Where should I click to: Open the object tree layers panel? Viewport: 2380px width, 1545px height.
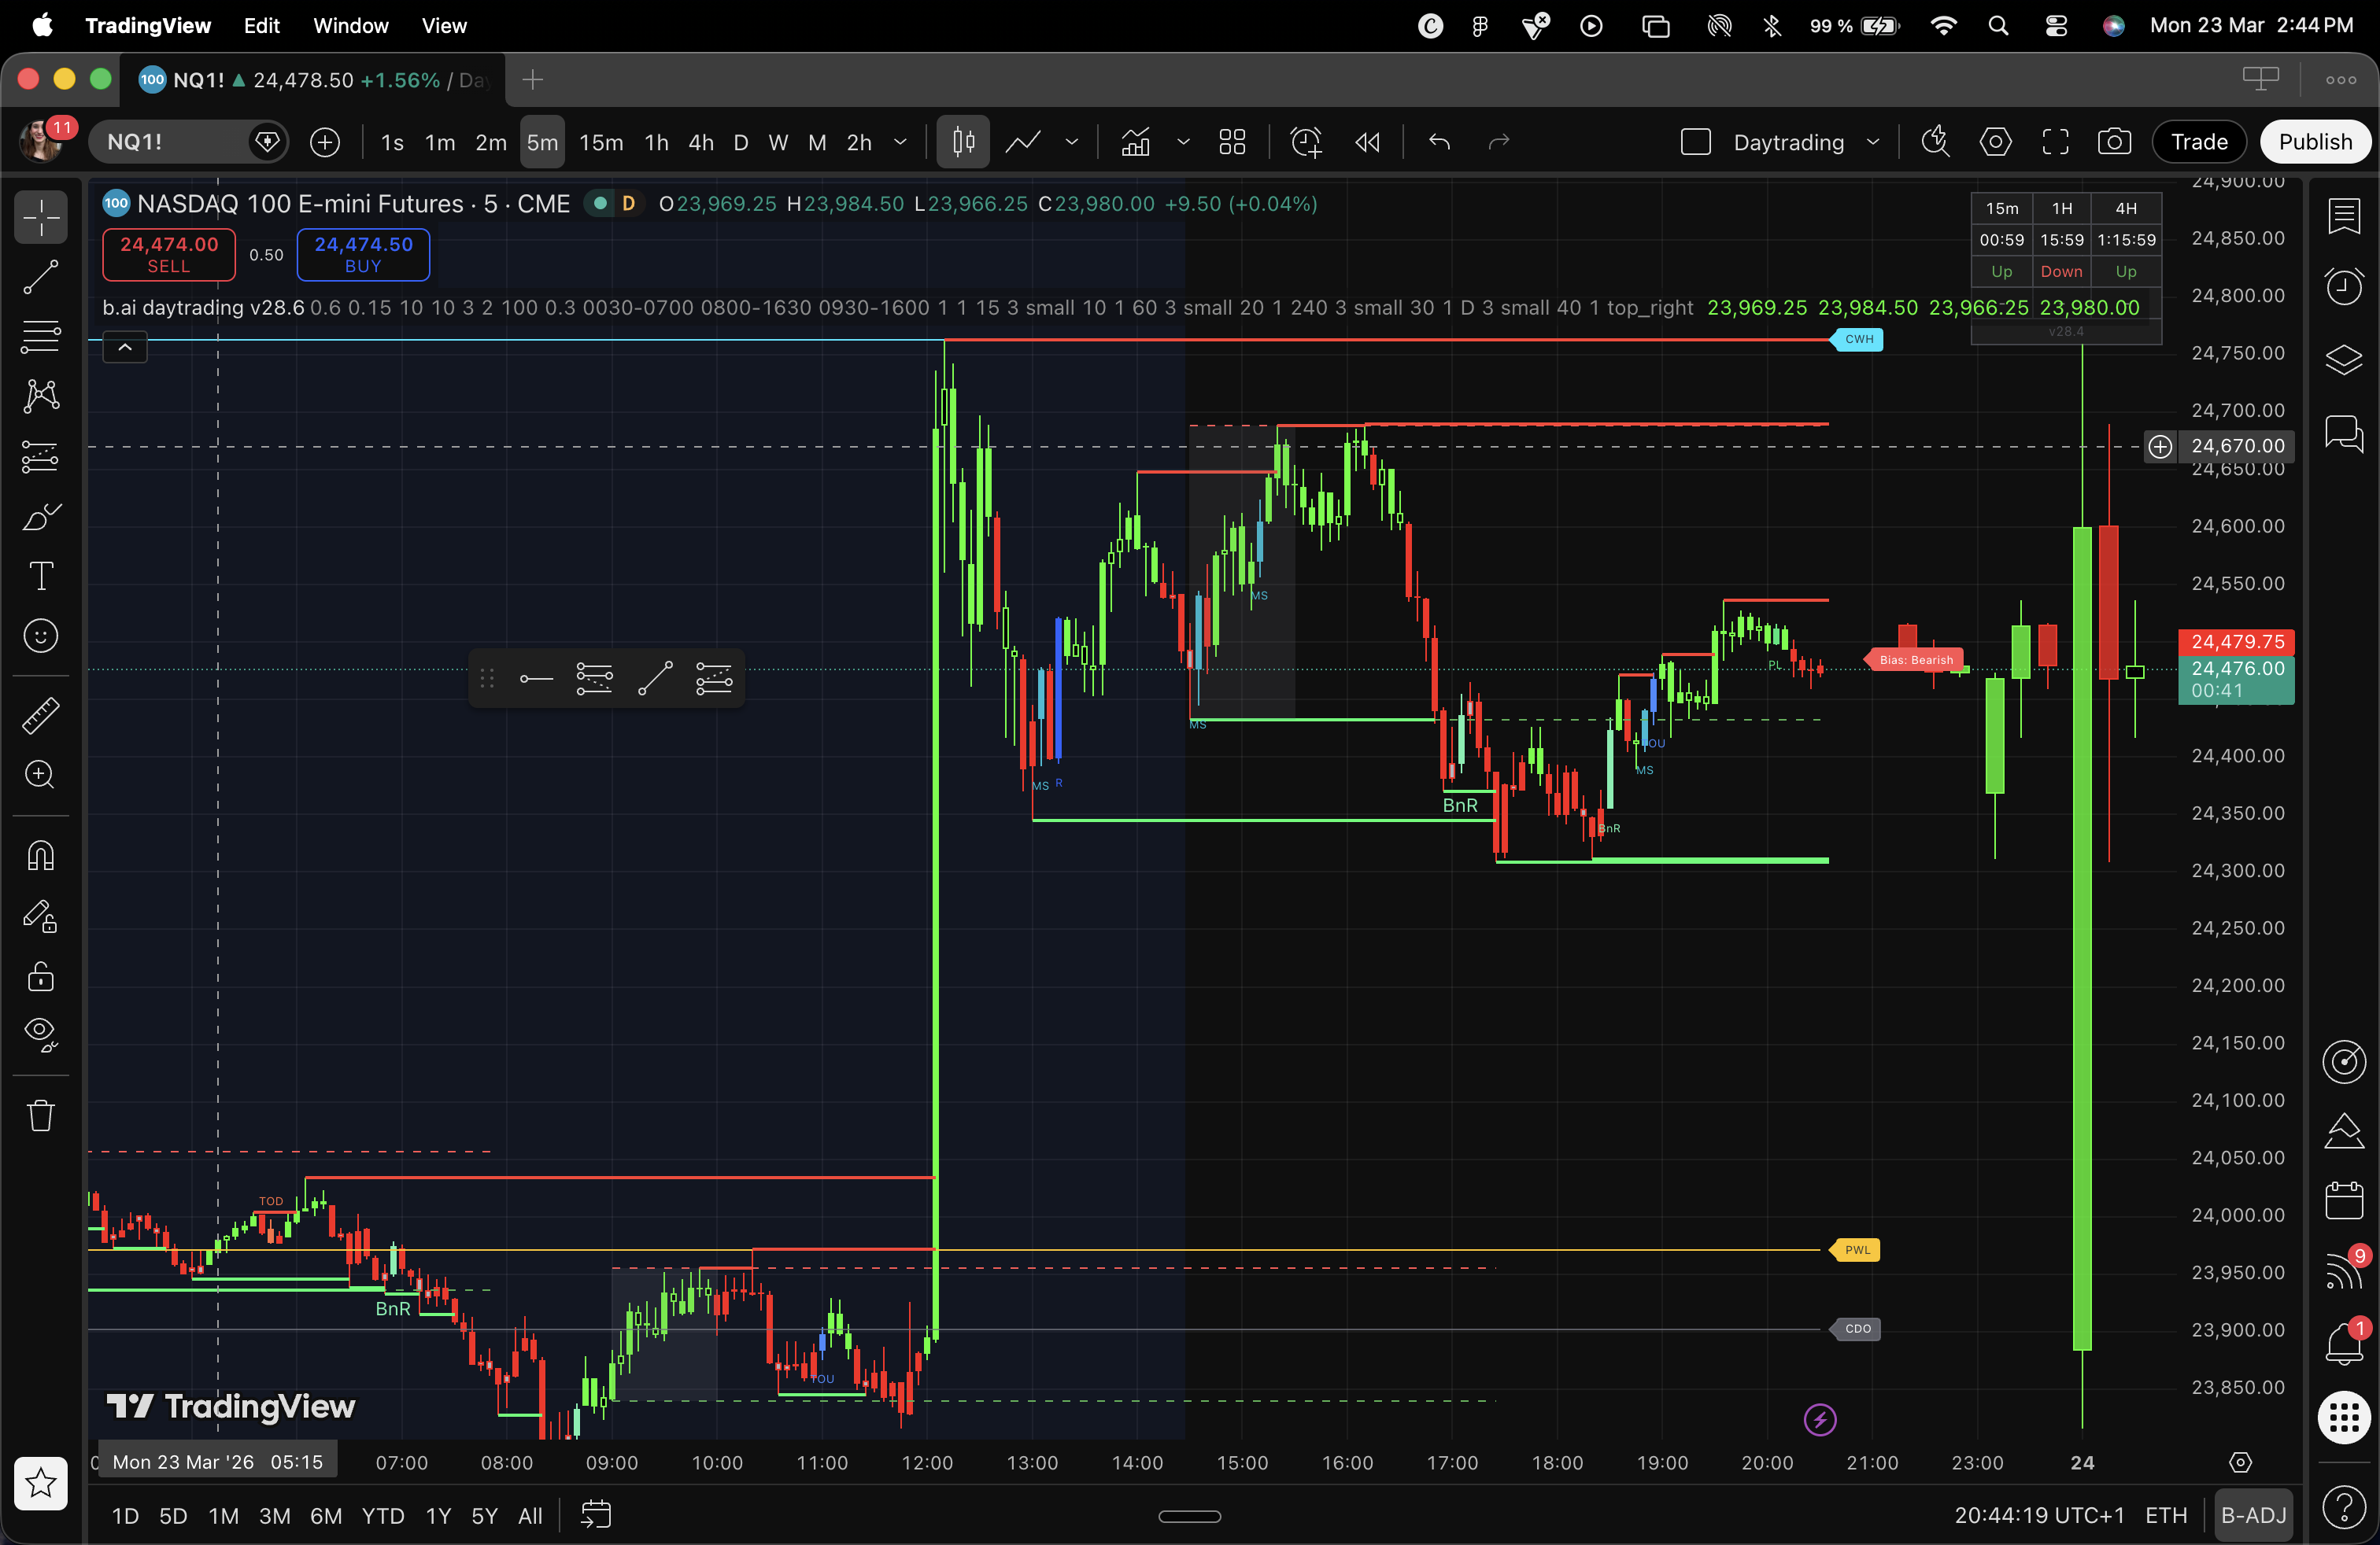click(x=2344, y=359)
